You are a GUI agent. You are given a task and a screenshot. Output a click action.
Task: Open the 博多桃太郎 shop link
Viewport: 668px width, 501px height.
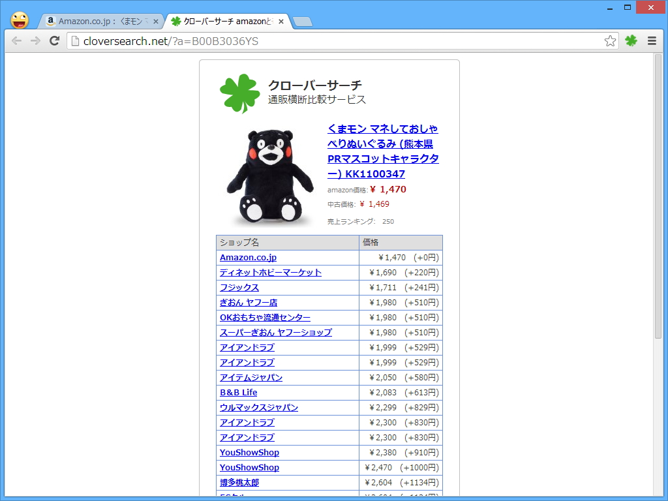click(x=239, y=482)
